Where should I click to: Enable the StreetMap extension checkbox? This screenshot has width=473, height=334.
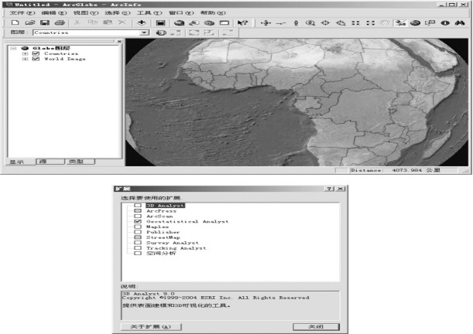point(138,237)
